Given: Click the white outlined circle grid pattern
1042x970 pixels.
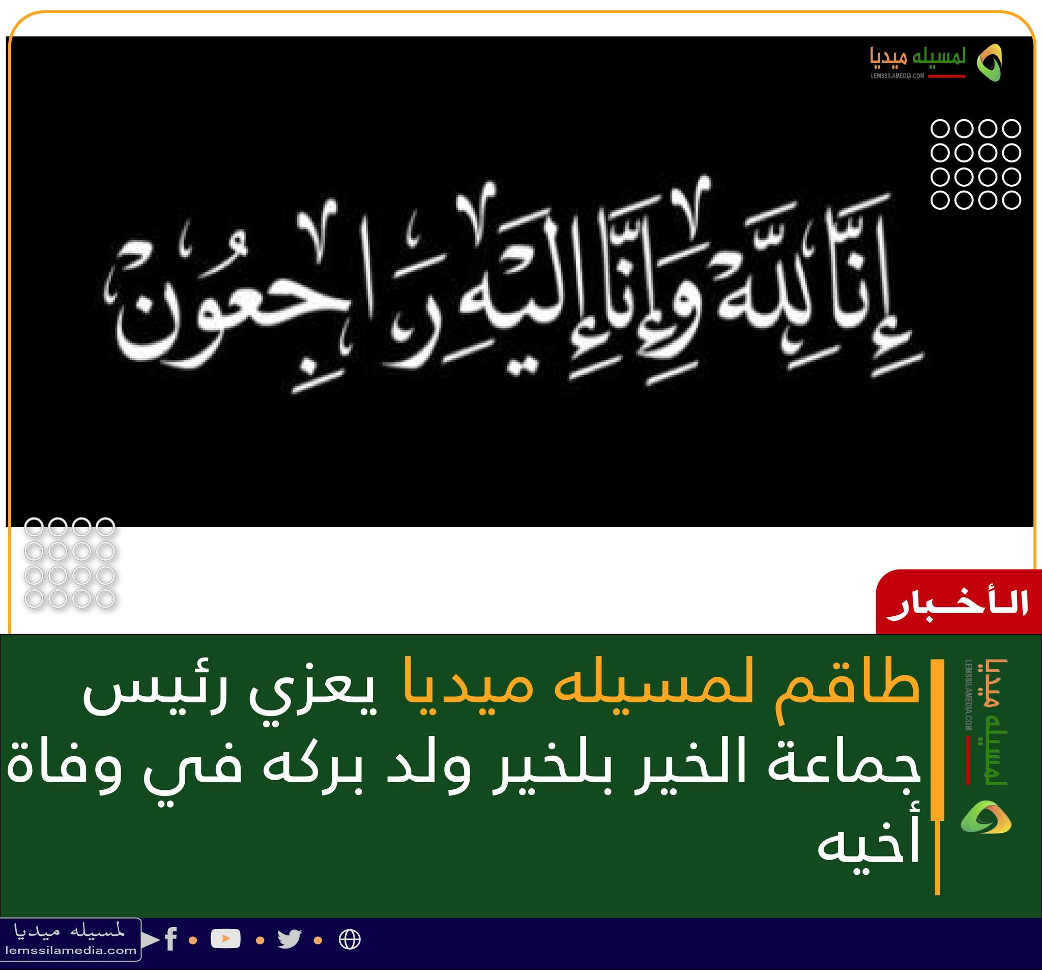Looking at the screenshot, I should pos(975,164).
